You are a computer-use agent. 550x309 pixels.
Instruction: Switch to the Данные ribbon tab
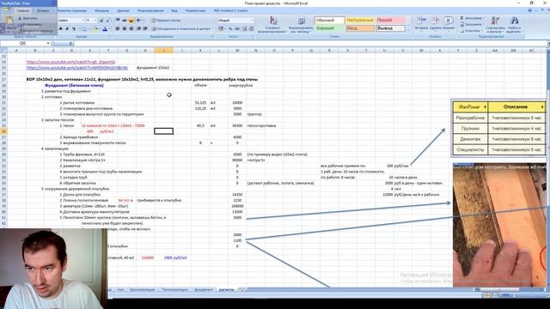pos(123,10)
